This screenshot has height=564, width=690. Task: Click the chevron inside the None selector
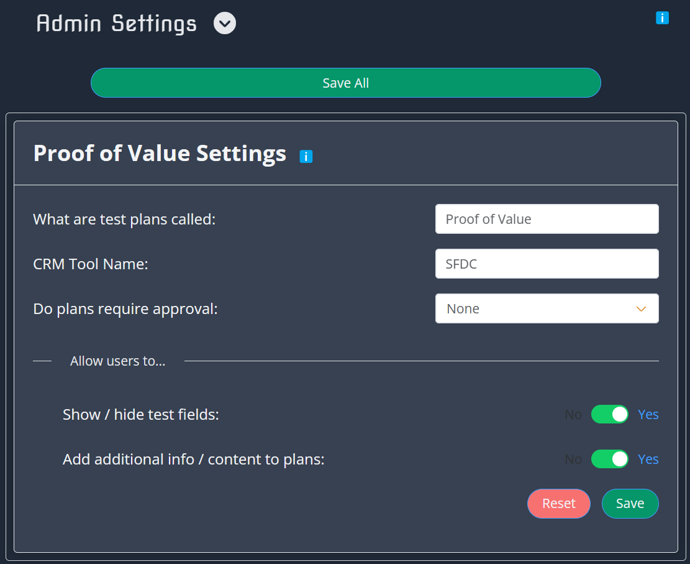(641, 308)
